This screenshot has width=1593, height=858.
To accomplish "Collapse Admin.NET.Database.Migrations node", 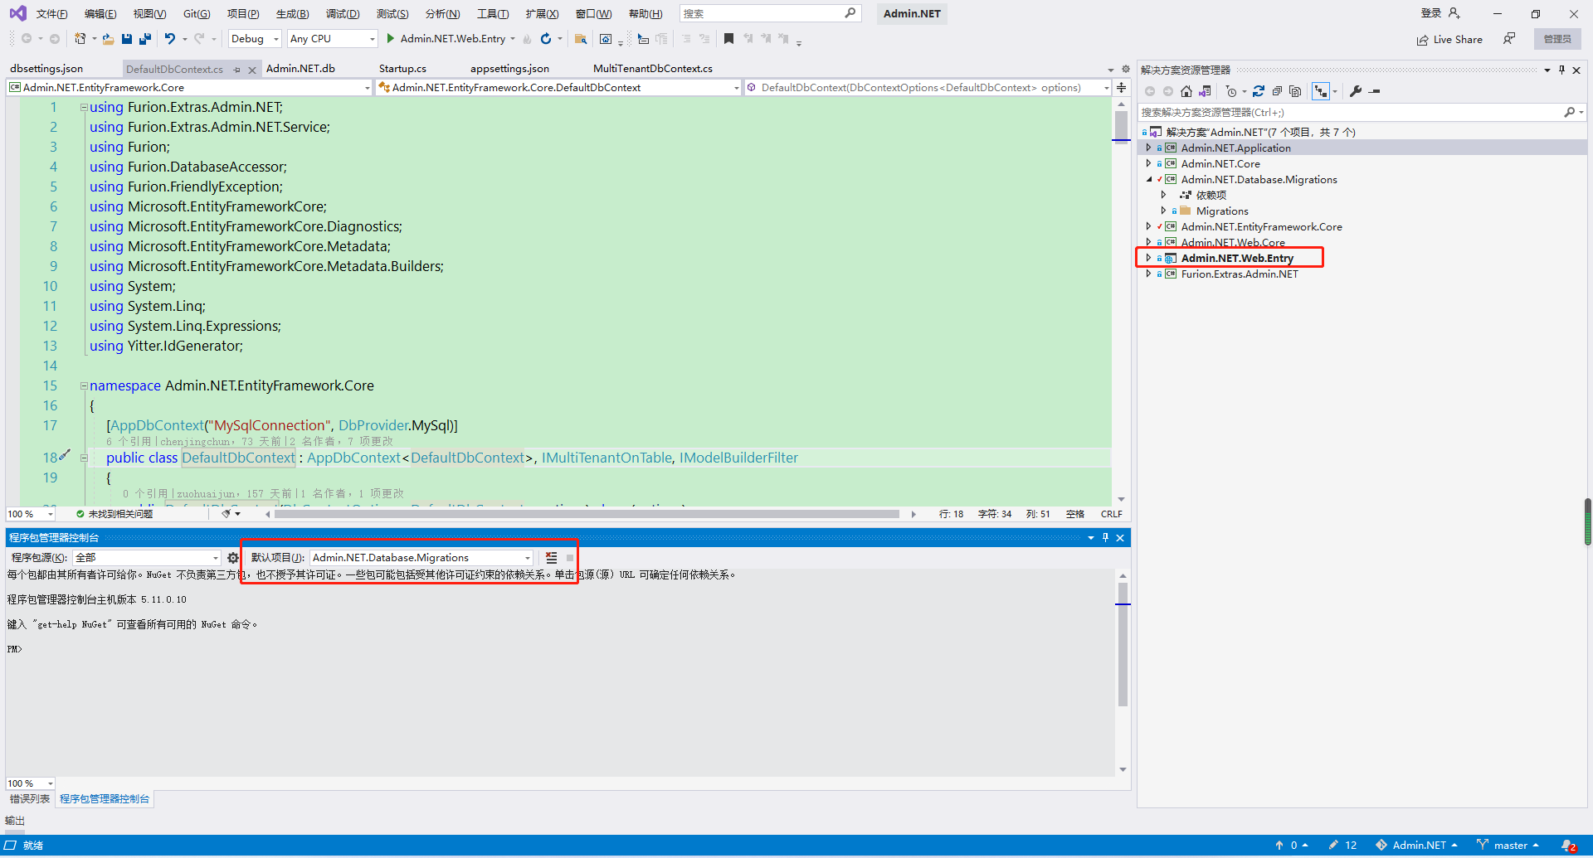I will point(1149,179).
